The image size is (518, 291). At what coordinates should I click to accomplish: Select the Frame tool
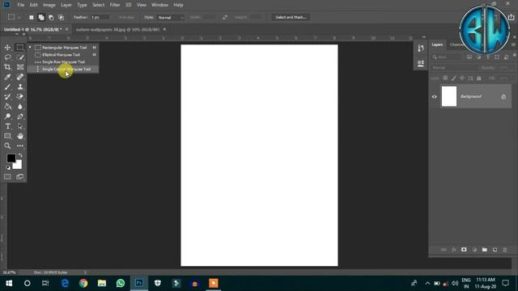point(20,67)
